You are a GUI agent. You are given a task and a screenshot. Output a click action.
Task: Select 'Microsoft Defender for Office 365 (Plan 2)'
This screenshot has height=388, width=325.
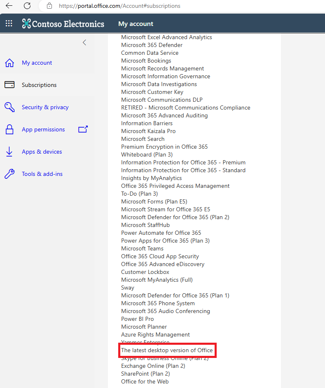(x=175, y=217)
